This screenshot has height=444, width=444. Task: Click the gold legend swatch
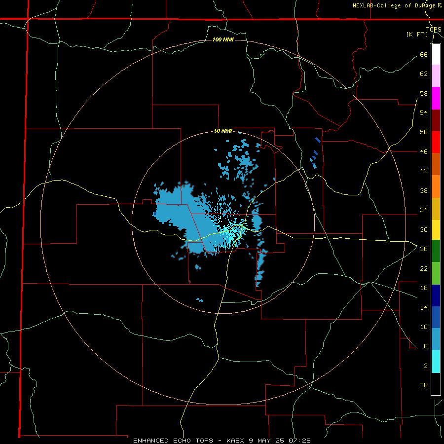click(x=436, y=209)
